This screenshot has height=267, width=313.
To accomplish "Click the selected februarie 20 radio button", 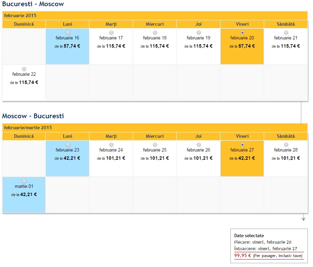I will (242, 33).
